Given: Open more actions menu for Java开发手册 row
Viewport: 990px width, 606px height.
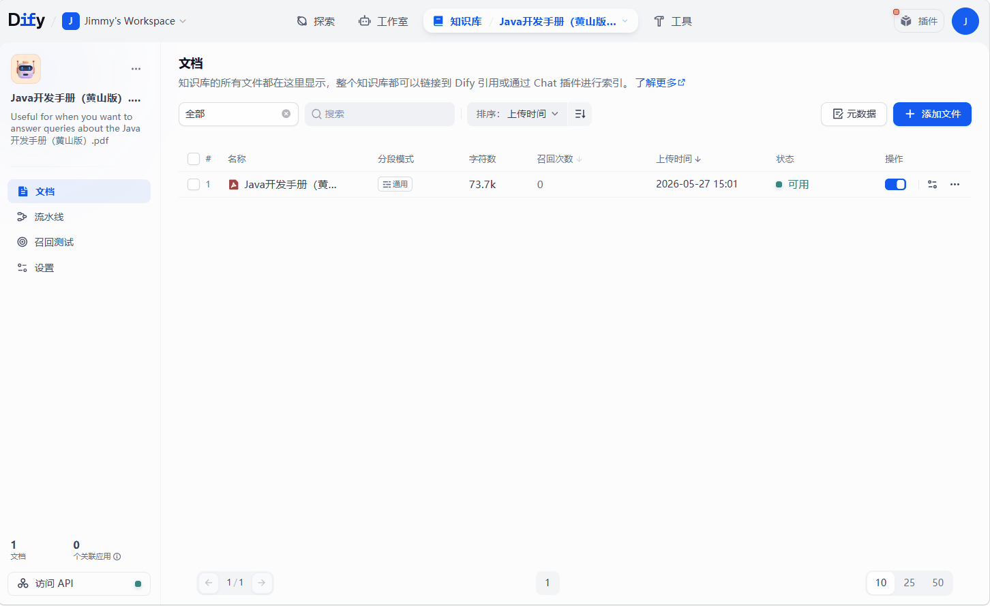Looking at the screenshot, I should point(955,184).
